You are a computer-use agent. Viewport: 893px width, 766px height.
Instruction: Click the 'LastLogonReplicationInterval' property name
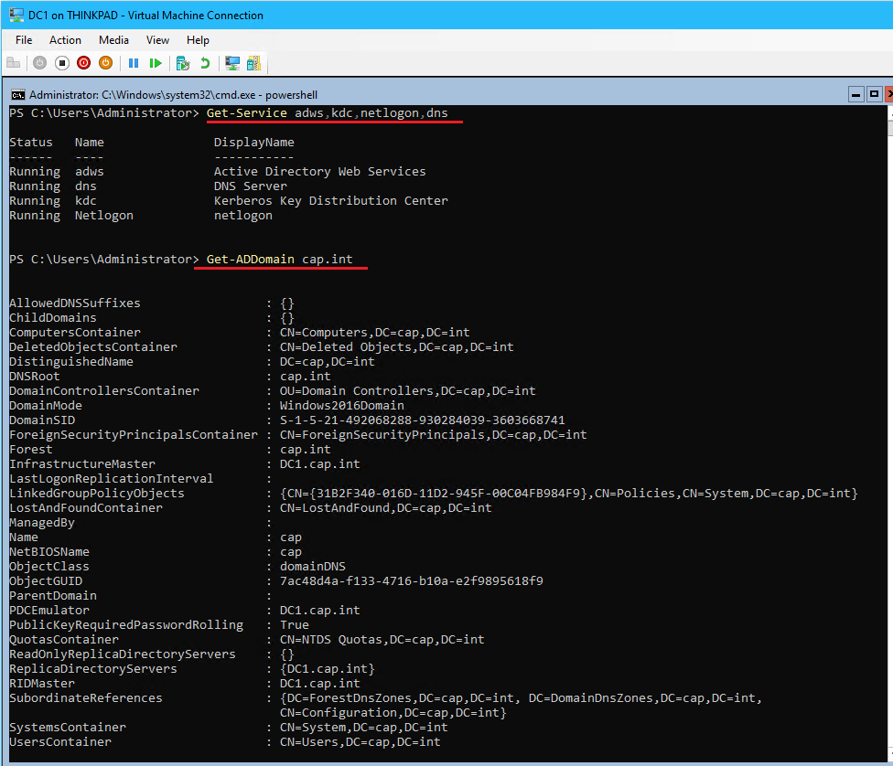pos(111,479)
